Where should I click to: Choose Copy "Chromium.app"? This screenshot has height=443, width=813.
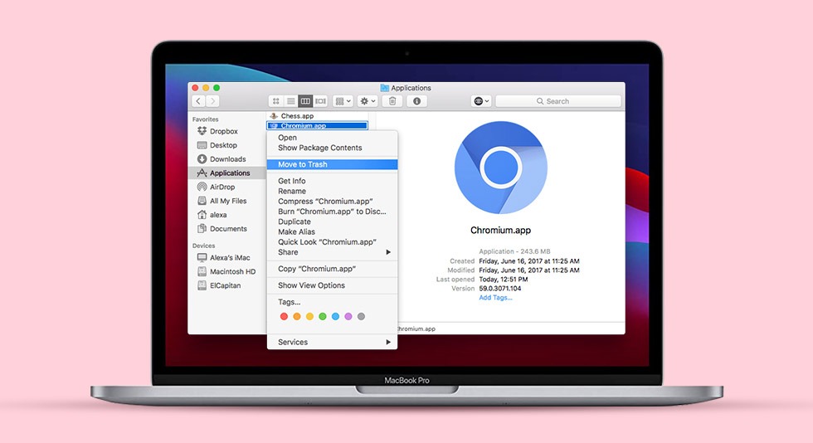[x=332, y=269]
